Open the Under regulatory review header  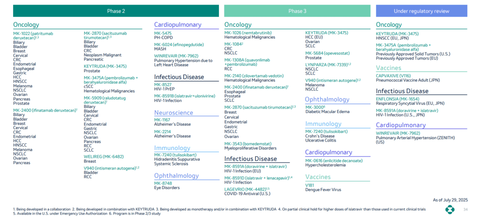[x=421, y=11]
